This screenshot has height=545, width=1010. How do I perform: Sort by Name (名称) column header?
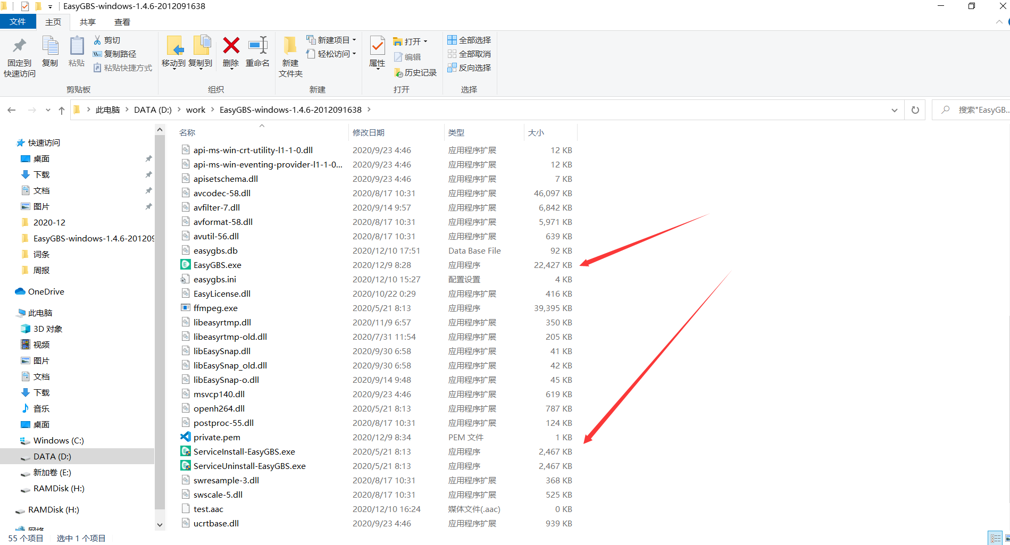pos(187,132)
